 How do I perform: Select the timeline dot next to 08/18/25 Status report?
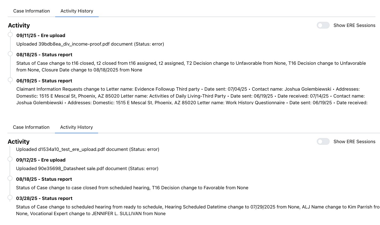(10, 53)
